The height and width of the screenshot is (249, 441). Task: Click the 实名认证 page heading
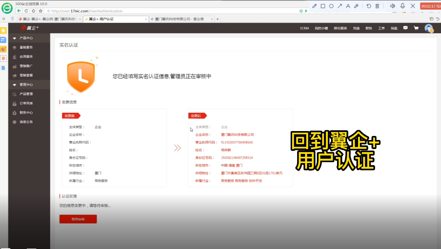pyautogui.click(x=69, y=45)
